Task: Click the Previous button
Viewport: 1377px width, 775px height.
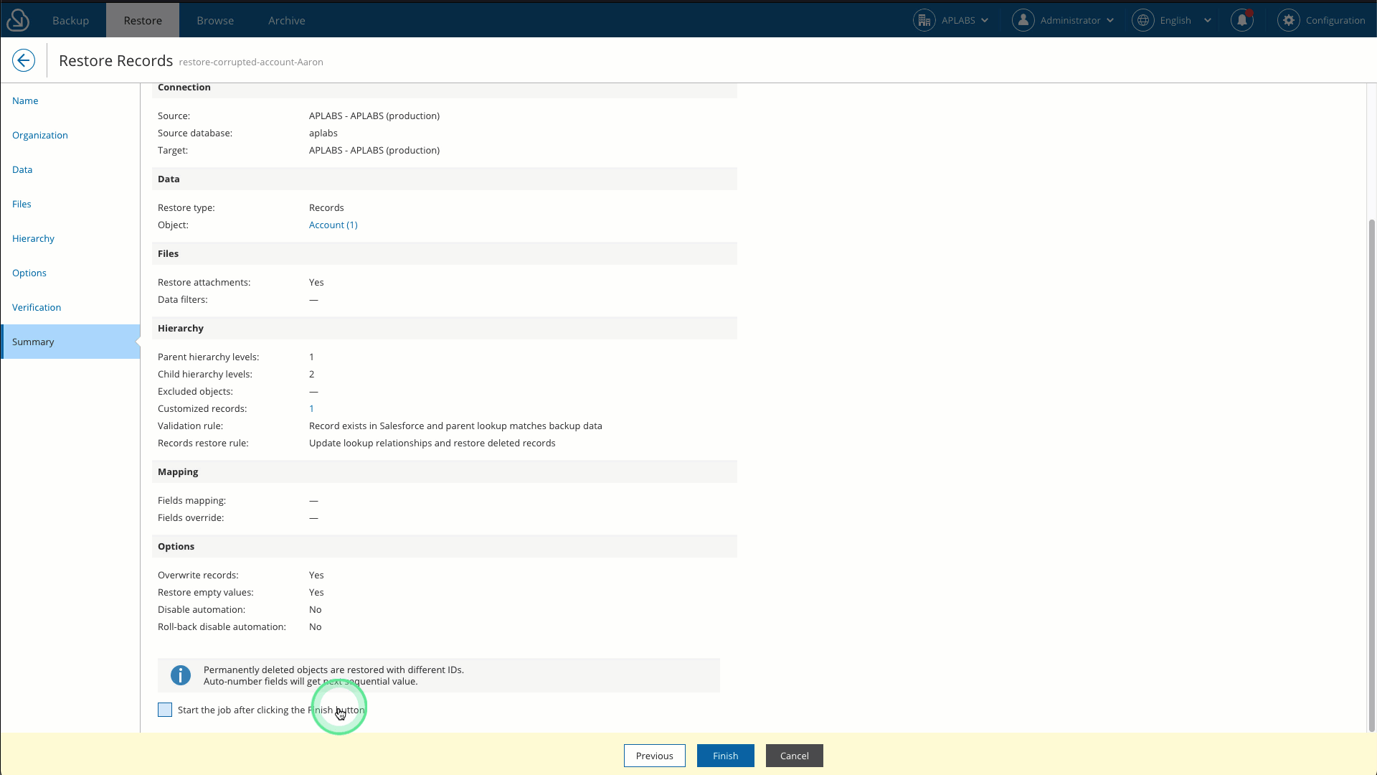Action: [x=655, y=756]
